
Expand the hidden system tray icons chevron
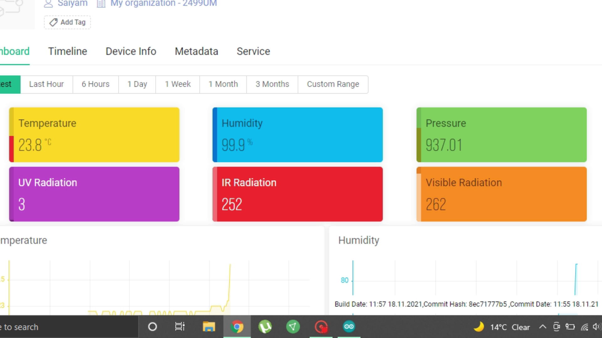pos(542,327)
